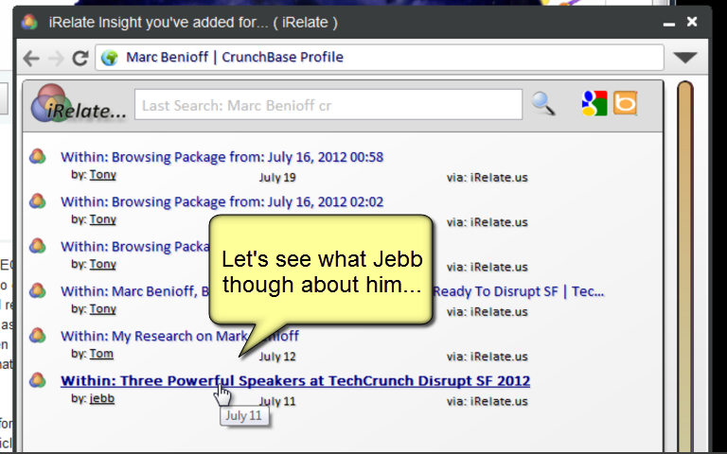Image resolution: width=727 pixels, height=454 pixels.
Task: Open Browsing Package from July 16, 2012 00:58
Action: (222, 157)
